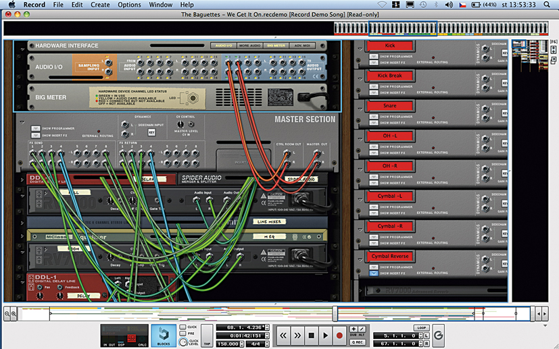Viewport: 559px width, 349px height.
Task: Click the detach rack window icon
Action: click(x=554, y=61)
